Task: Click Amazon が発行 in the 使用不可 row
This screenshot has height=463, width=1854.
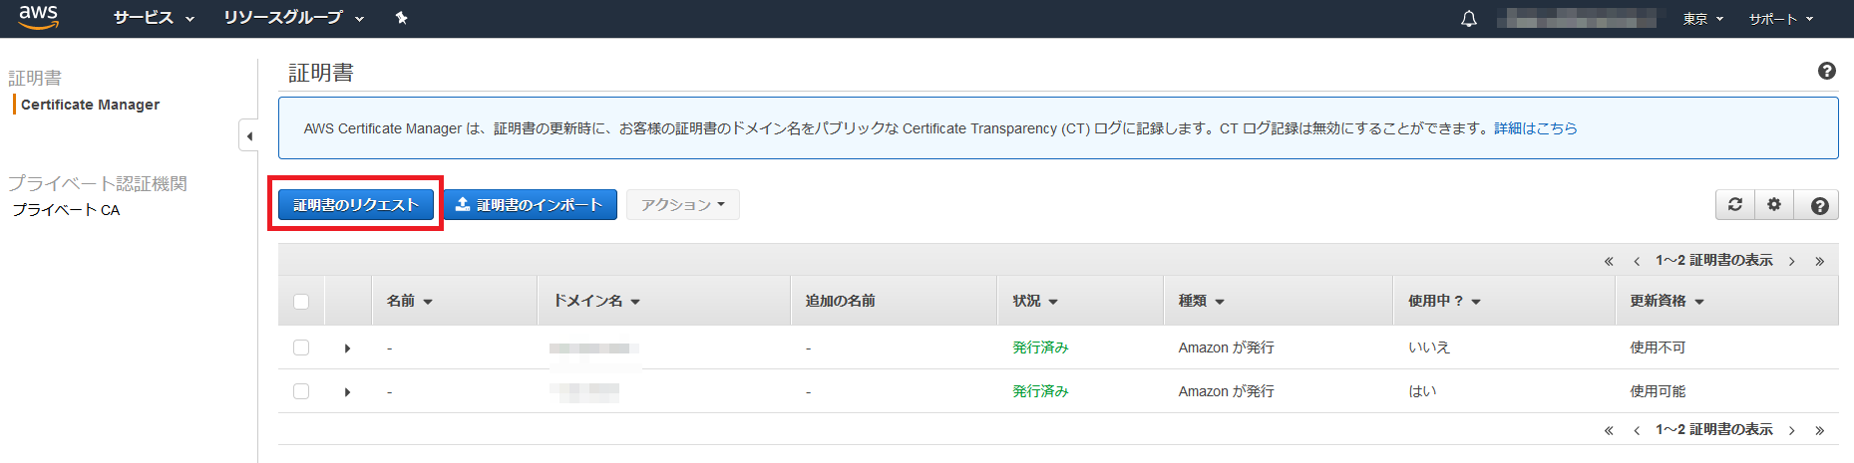Action: pyautogui.click(x=1226, y=347)
